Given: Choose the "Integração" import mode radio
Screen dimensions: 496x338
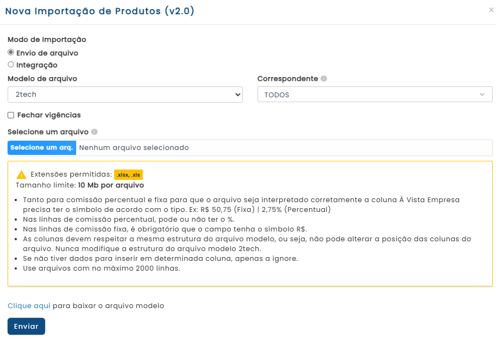Looking at the screenshot, I should click(11, 65).
